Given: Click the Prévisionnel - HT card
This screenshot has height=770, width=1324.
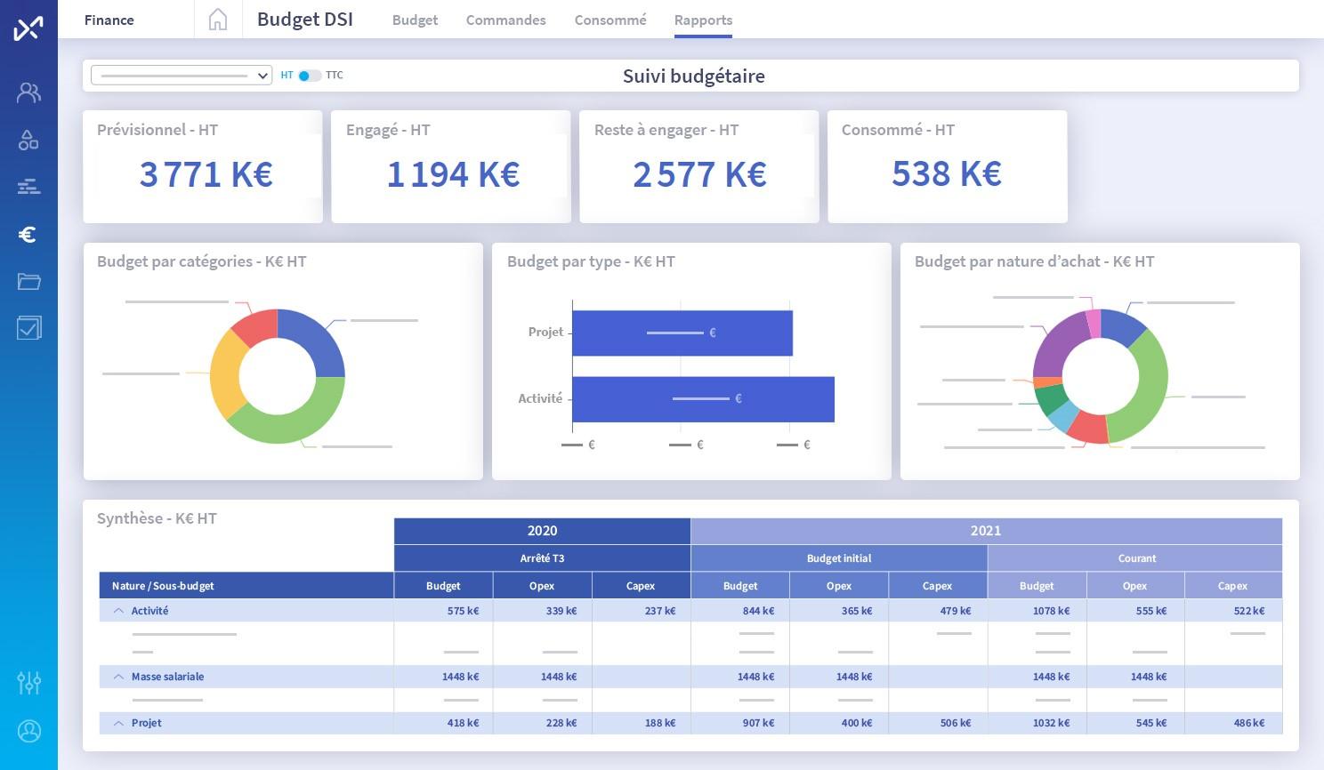Looking at the screenshot, I should tap(203, 166).
